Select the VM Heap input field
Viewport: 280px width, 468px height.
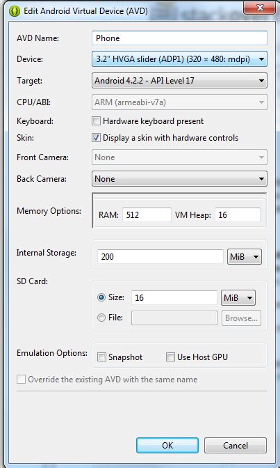point(238,215)
